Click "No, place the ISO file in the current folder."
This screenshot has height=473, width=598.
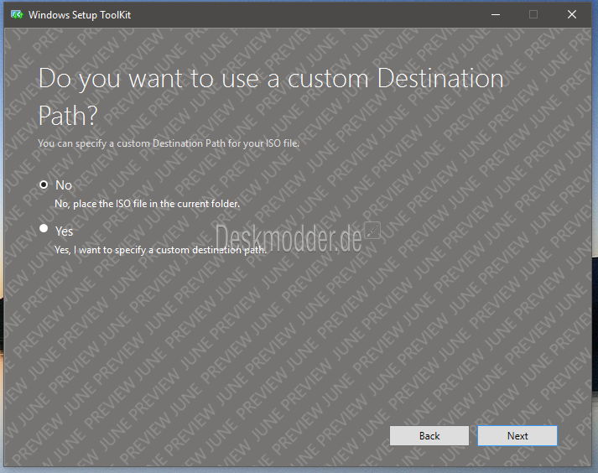pyautogui.click(x=148, y=204)
